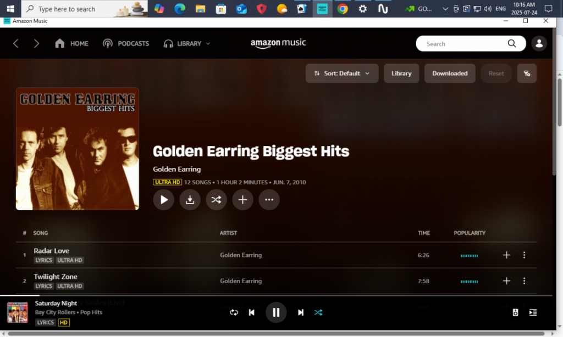Open Settings gear on the taskbar

click(363, 9)
